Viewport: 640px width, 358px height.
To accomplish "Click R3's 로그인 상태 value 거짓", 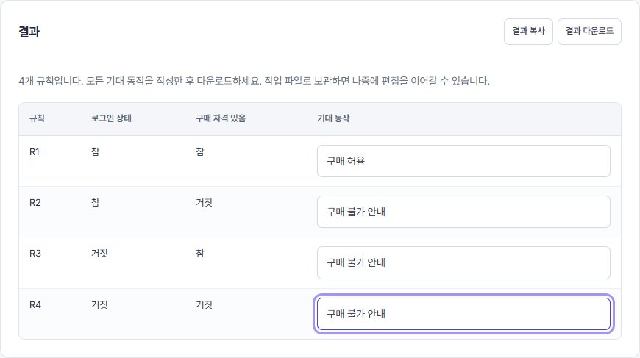I will coord(99,253).
